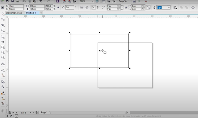Toggle edit corners together lock
This screenshot has width=198, height=118.
click(126, 7)
